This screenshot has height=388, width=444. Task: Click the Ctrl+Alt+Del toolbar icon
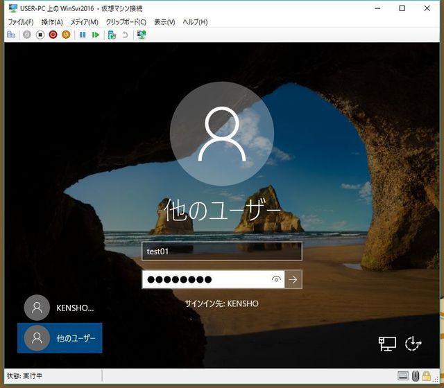(x=11, y=34)
